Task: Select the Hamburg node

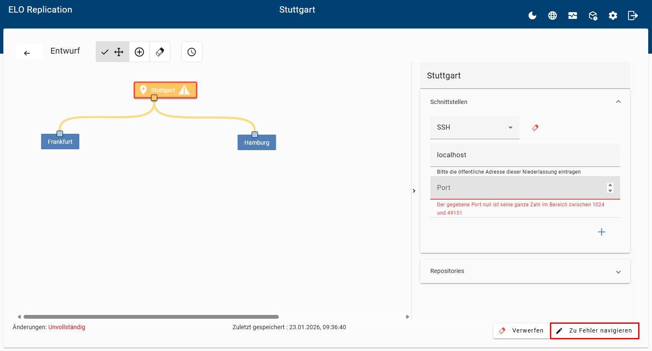Action: (x=257, y=143)
